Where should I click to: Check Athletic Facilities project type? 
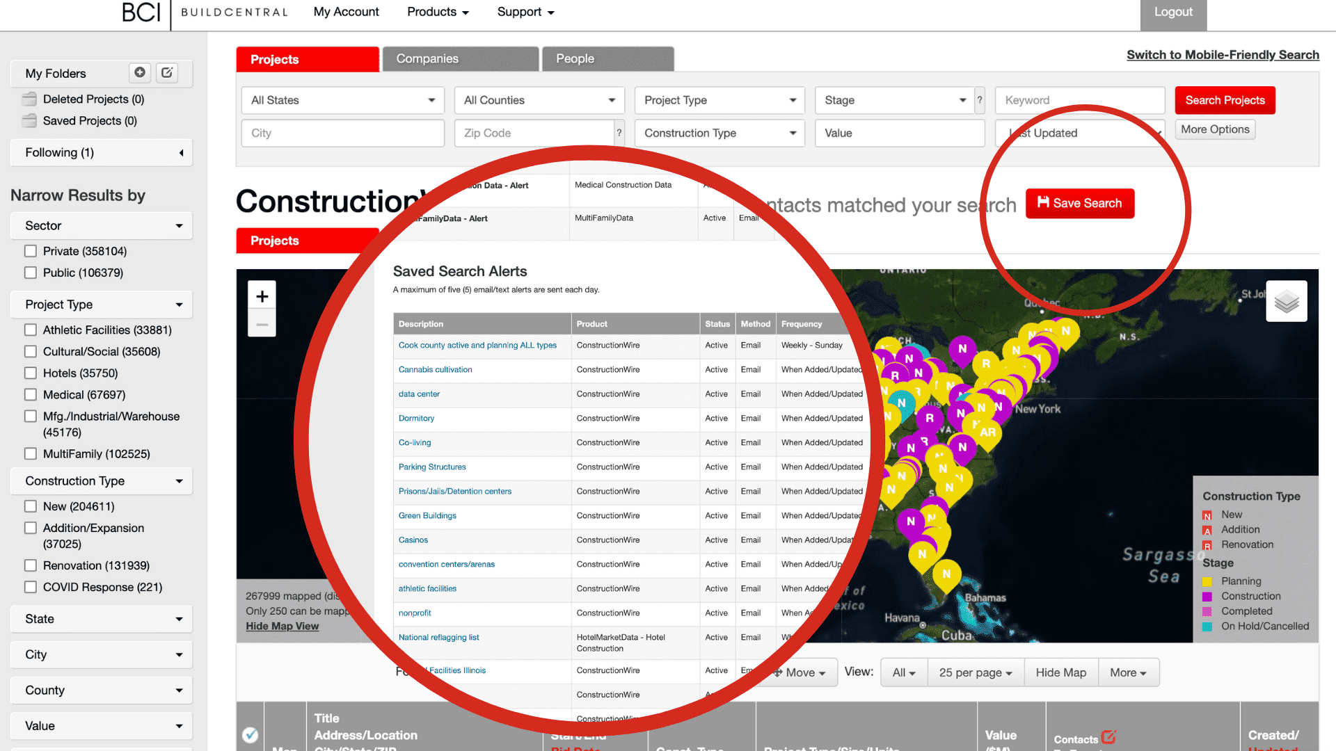[x=31, y=330]
